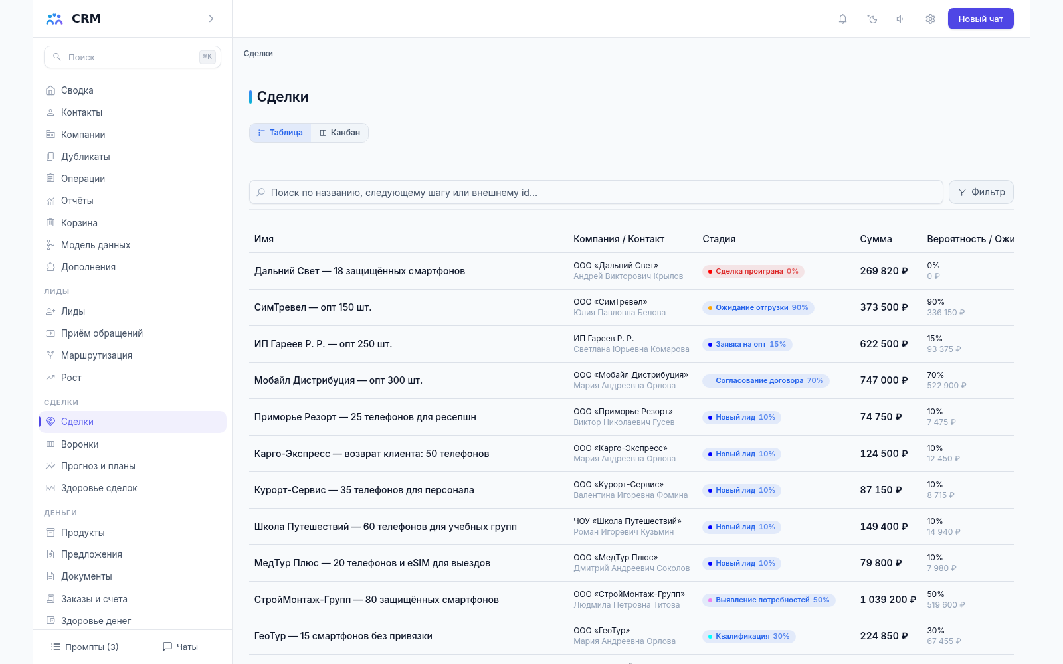Click the Операции sidebar icon
1063x664 pixels.
pos(50,178)
